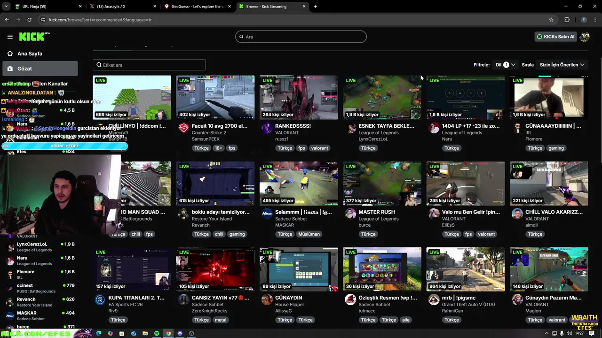Open MASTER RUSH stream thumbnail
Viewport: 602px width, 338px height.
tap(382, 183)
